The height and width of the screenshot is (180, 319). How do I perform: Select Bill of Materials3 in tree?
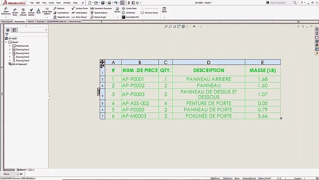point(18,64)
